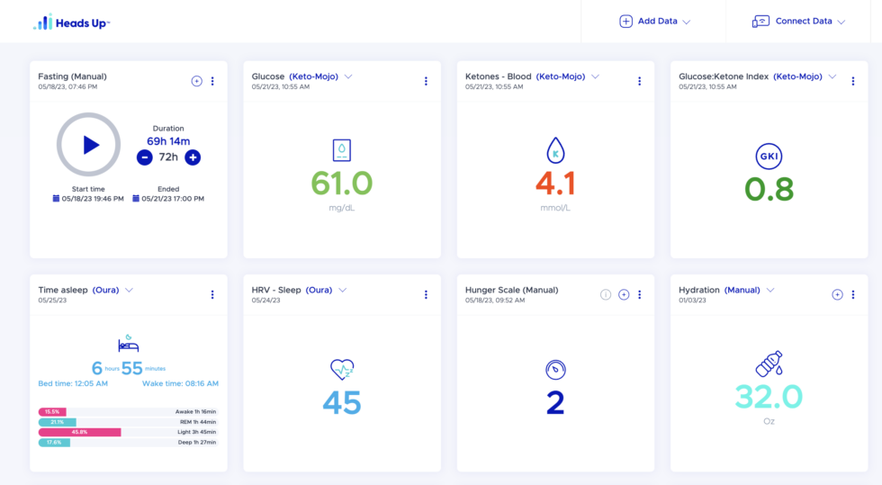Screen dimensions: 882x485
Task: Open Glucose card three-dot menu
Action: pos(426,81)
